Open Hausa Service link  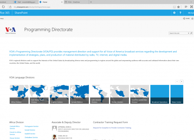coord(15,138)
